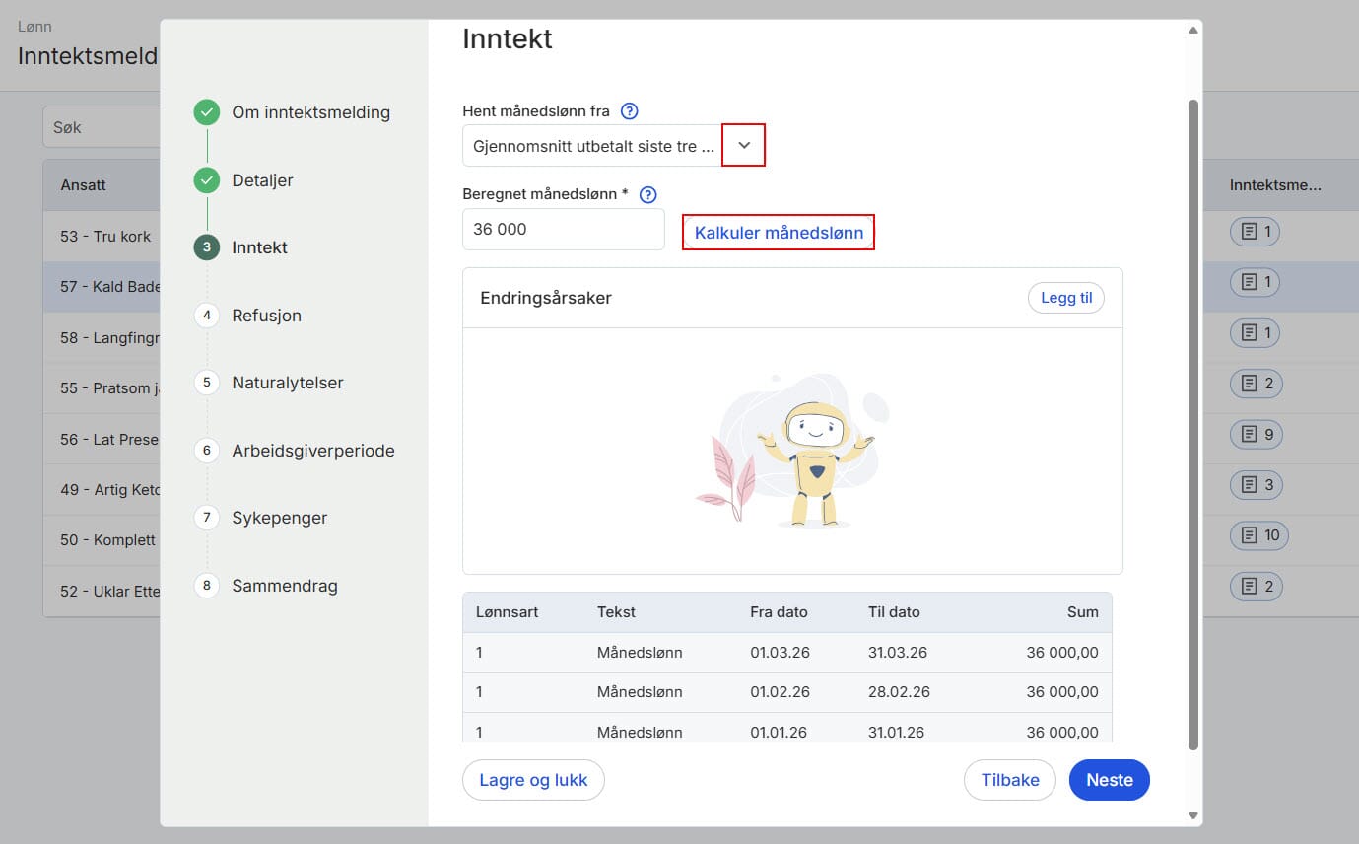Click step number 8 circle for Sammendrag
Image resolution: width=1359 pixels, height=844 pixels.
click(x=207, y=586)
